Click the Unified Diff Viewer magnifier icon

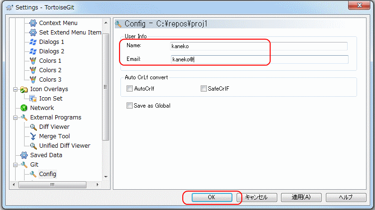(33, 146)
